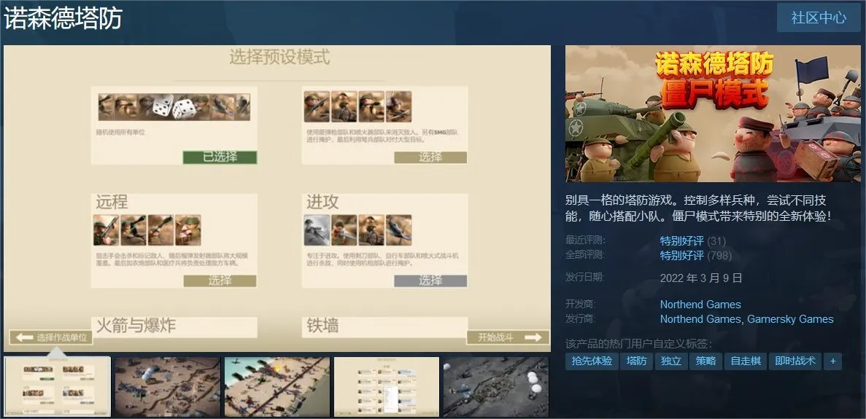Click the 火箭与爆炸 preset heading
Screen dimensions: 866x419
tap(136, 325)
